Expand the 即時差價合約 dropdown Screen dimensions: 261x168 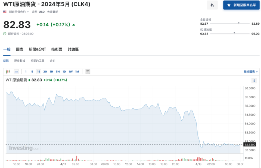point(19,12)
